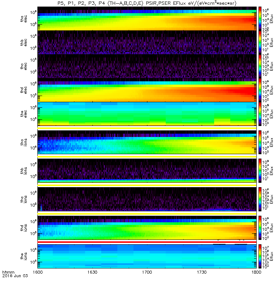Click inside the thc ions spectrogram panel
275x293 pixels.
pos(147,199)
